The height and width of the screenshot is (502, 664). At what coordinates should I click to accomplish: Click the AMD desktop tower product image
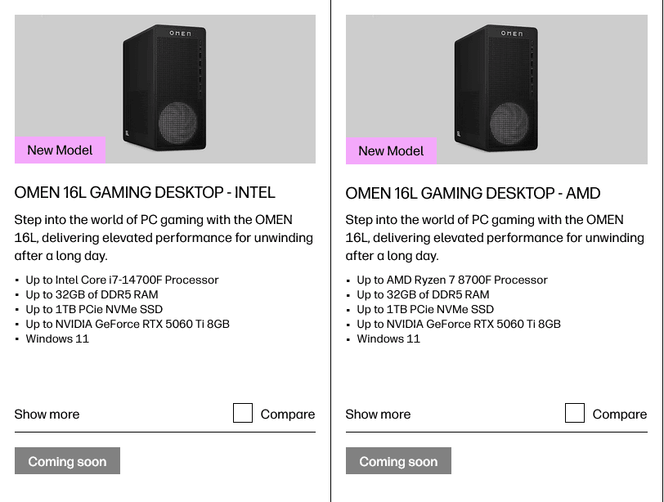(496, 87)
